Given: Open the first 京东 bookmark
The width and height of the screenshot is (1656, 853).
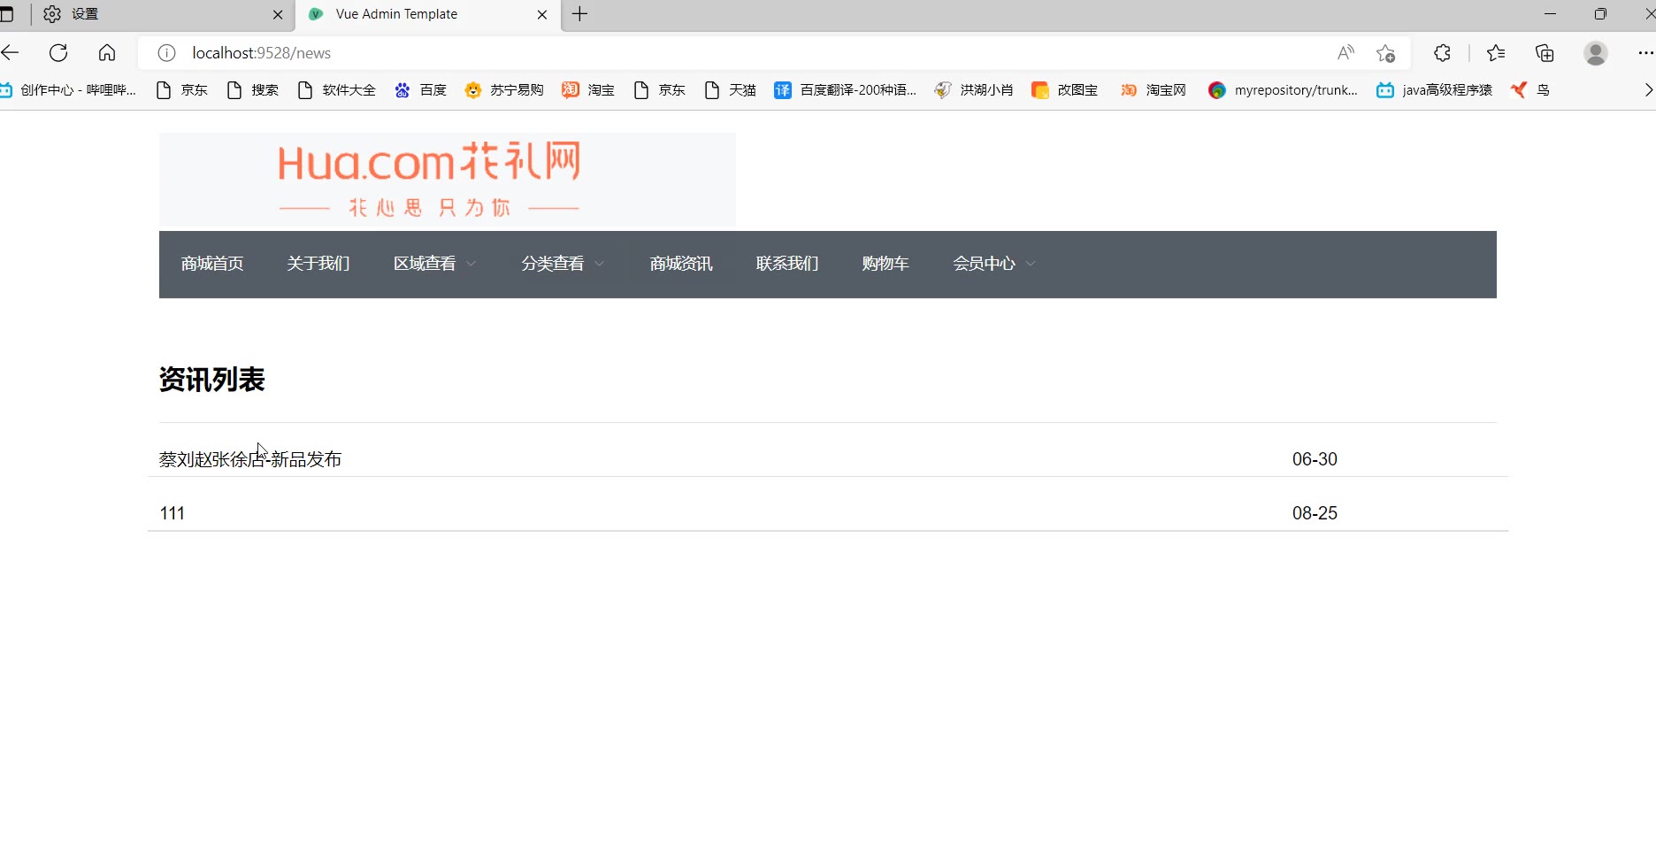Looking at the screenshot, I should [x=181, y=90].
